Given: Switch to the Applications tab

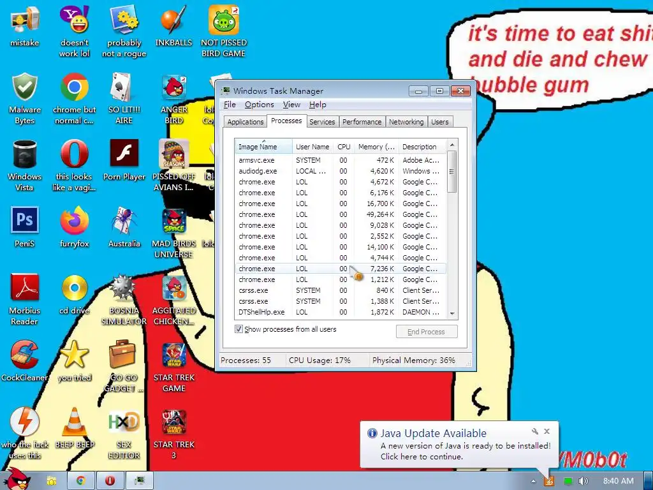Looking at the screenshot, I should [246, 122].
